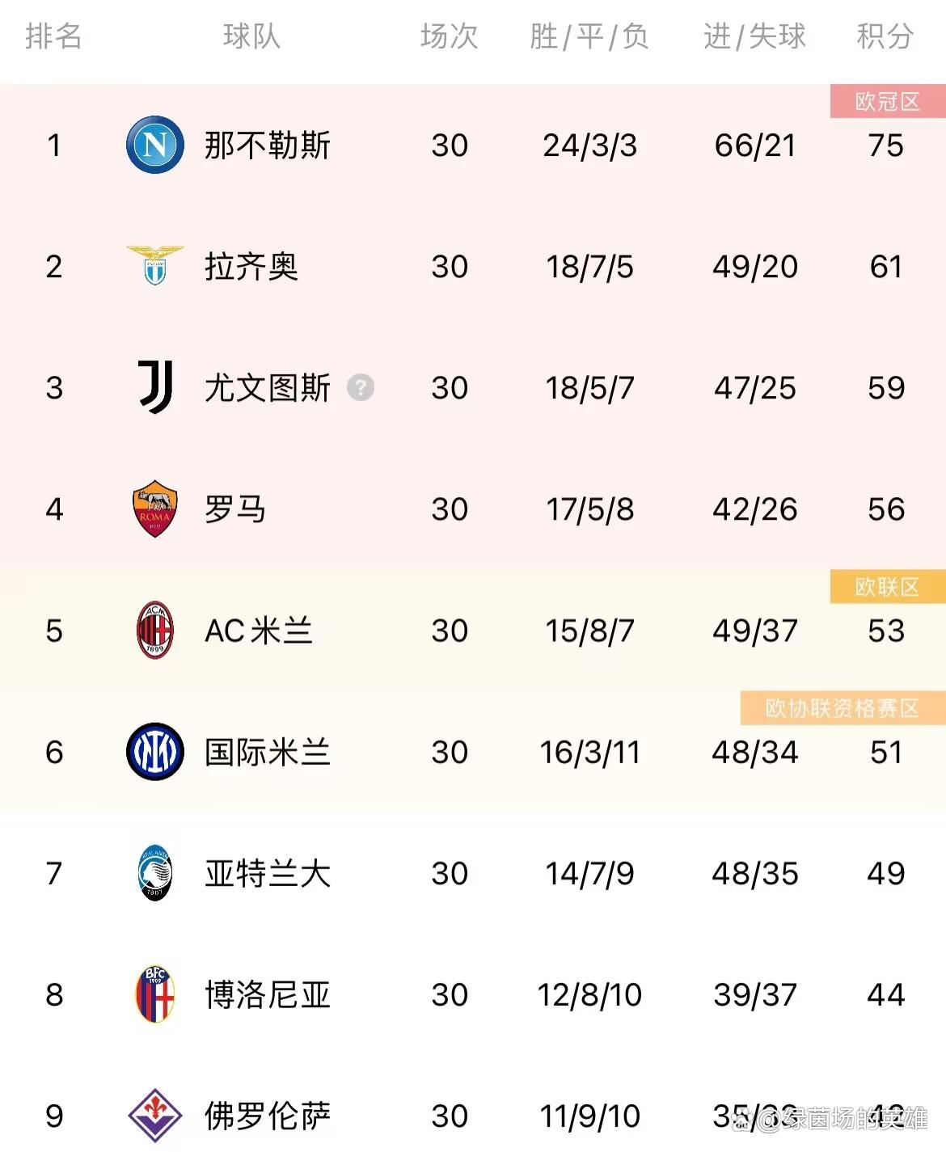Click the Bologna BFC 1909 crest
Viewport: 946px width, 1152px height.
(154, 994)
